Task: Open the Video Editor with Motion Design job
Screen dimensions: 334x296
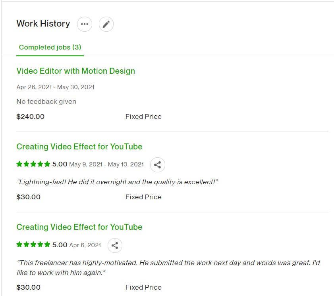Action: [x=75, y=71]
